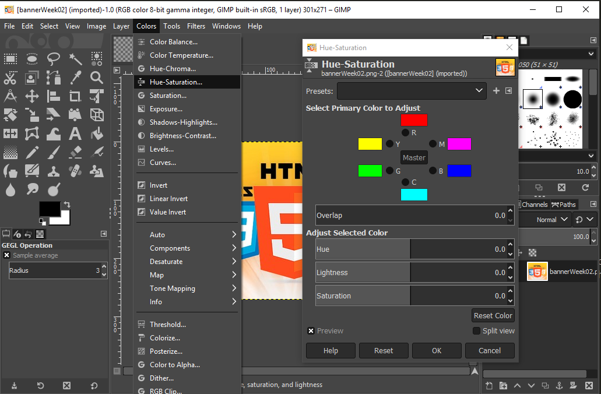Expand the Components submenu
The height and width of the screenshot is (394, 601).
click(x=187, y=248)
